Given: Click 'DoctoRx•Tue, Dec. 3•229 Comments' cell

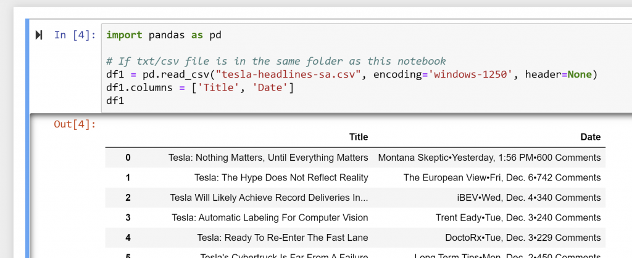Looking at the screenshot, I should pyautogui.click(x=523, y=238).
